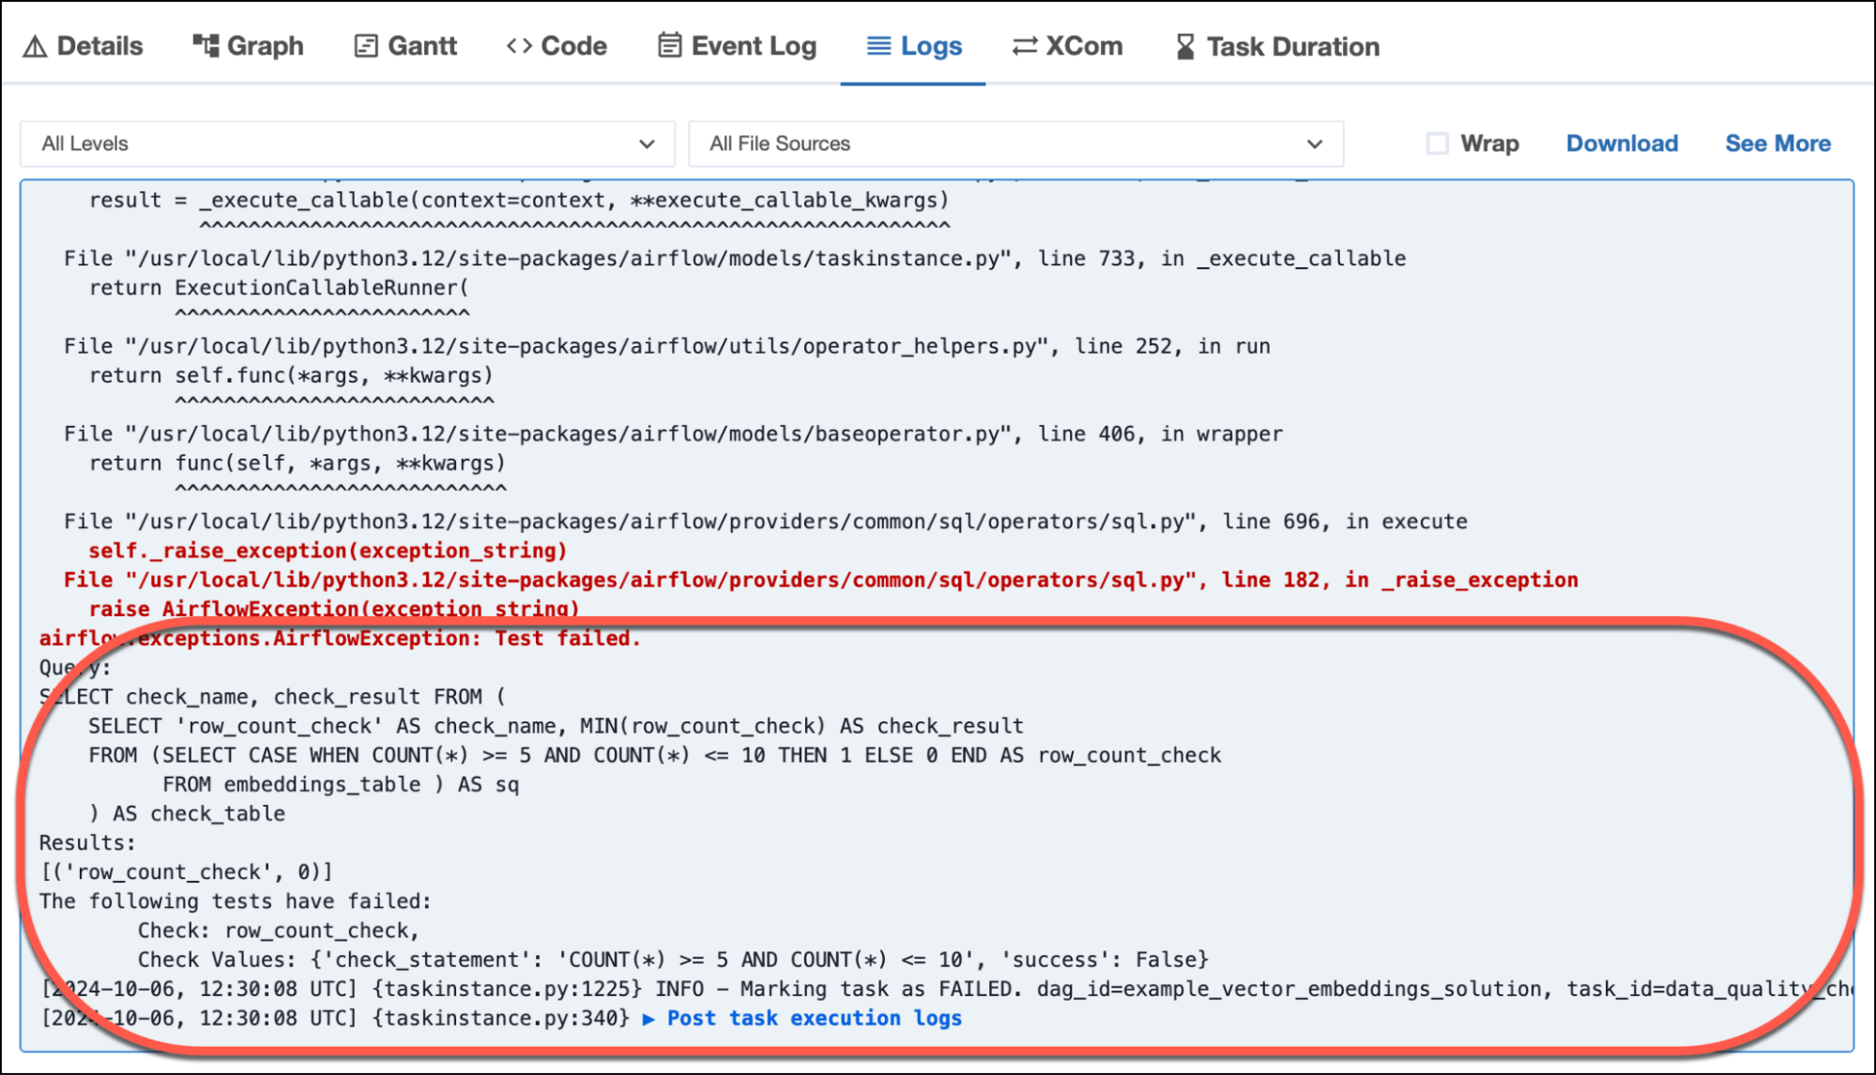Open the All Levels dropdown

click(347, 144)
